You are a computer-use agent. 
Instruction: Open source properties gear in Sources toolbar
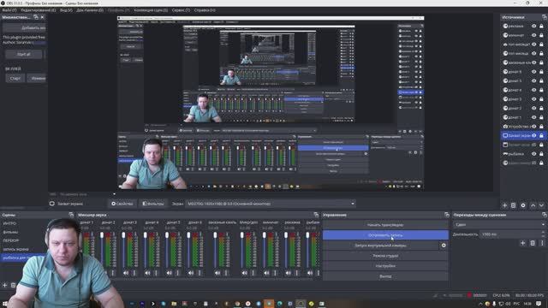coord(523,205)
